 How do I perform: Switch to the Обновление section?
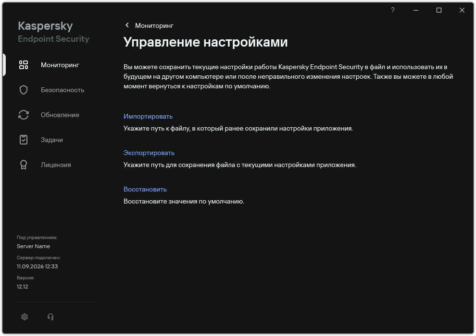pos(60,115)
